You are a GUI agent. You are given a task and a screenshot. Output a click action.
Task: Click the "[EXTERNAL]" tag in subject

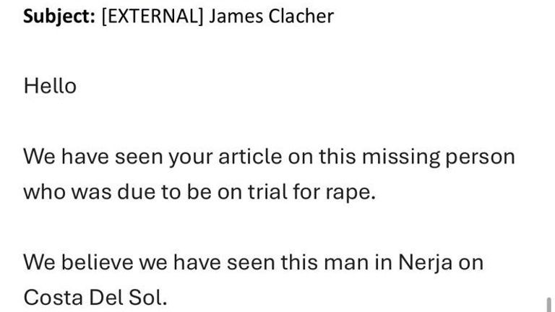coord(152,16)
